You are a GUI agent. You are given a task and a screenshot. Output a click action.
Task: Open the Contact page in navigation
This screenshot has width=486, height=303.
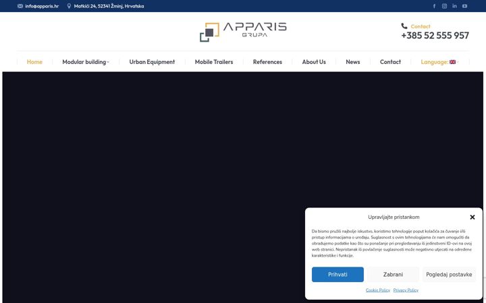(390, 62)
